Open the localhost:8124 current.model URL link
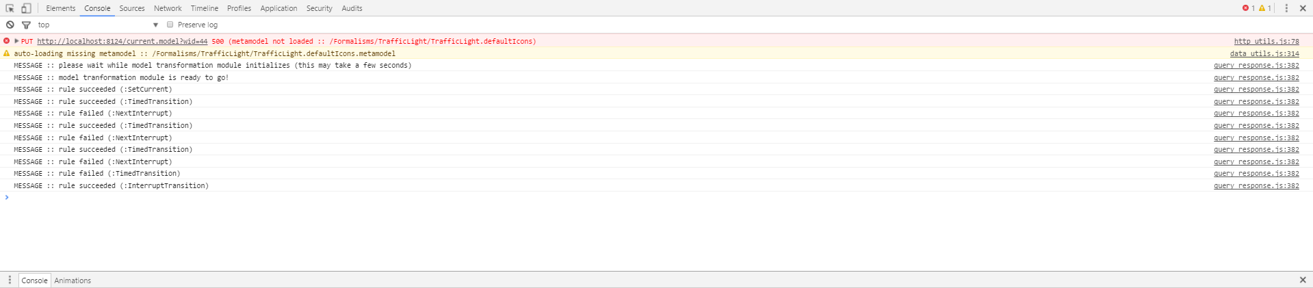This screenshot has width=1313, height=288. (122, 41)
